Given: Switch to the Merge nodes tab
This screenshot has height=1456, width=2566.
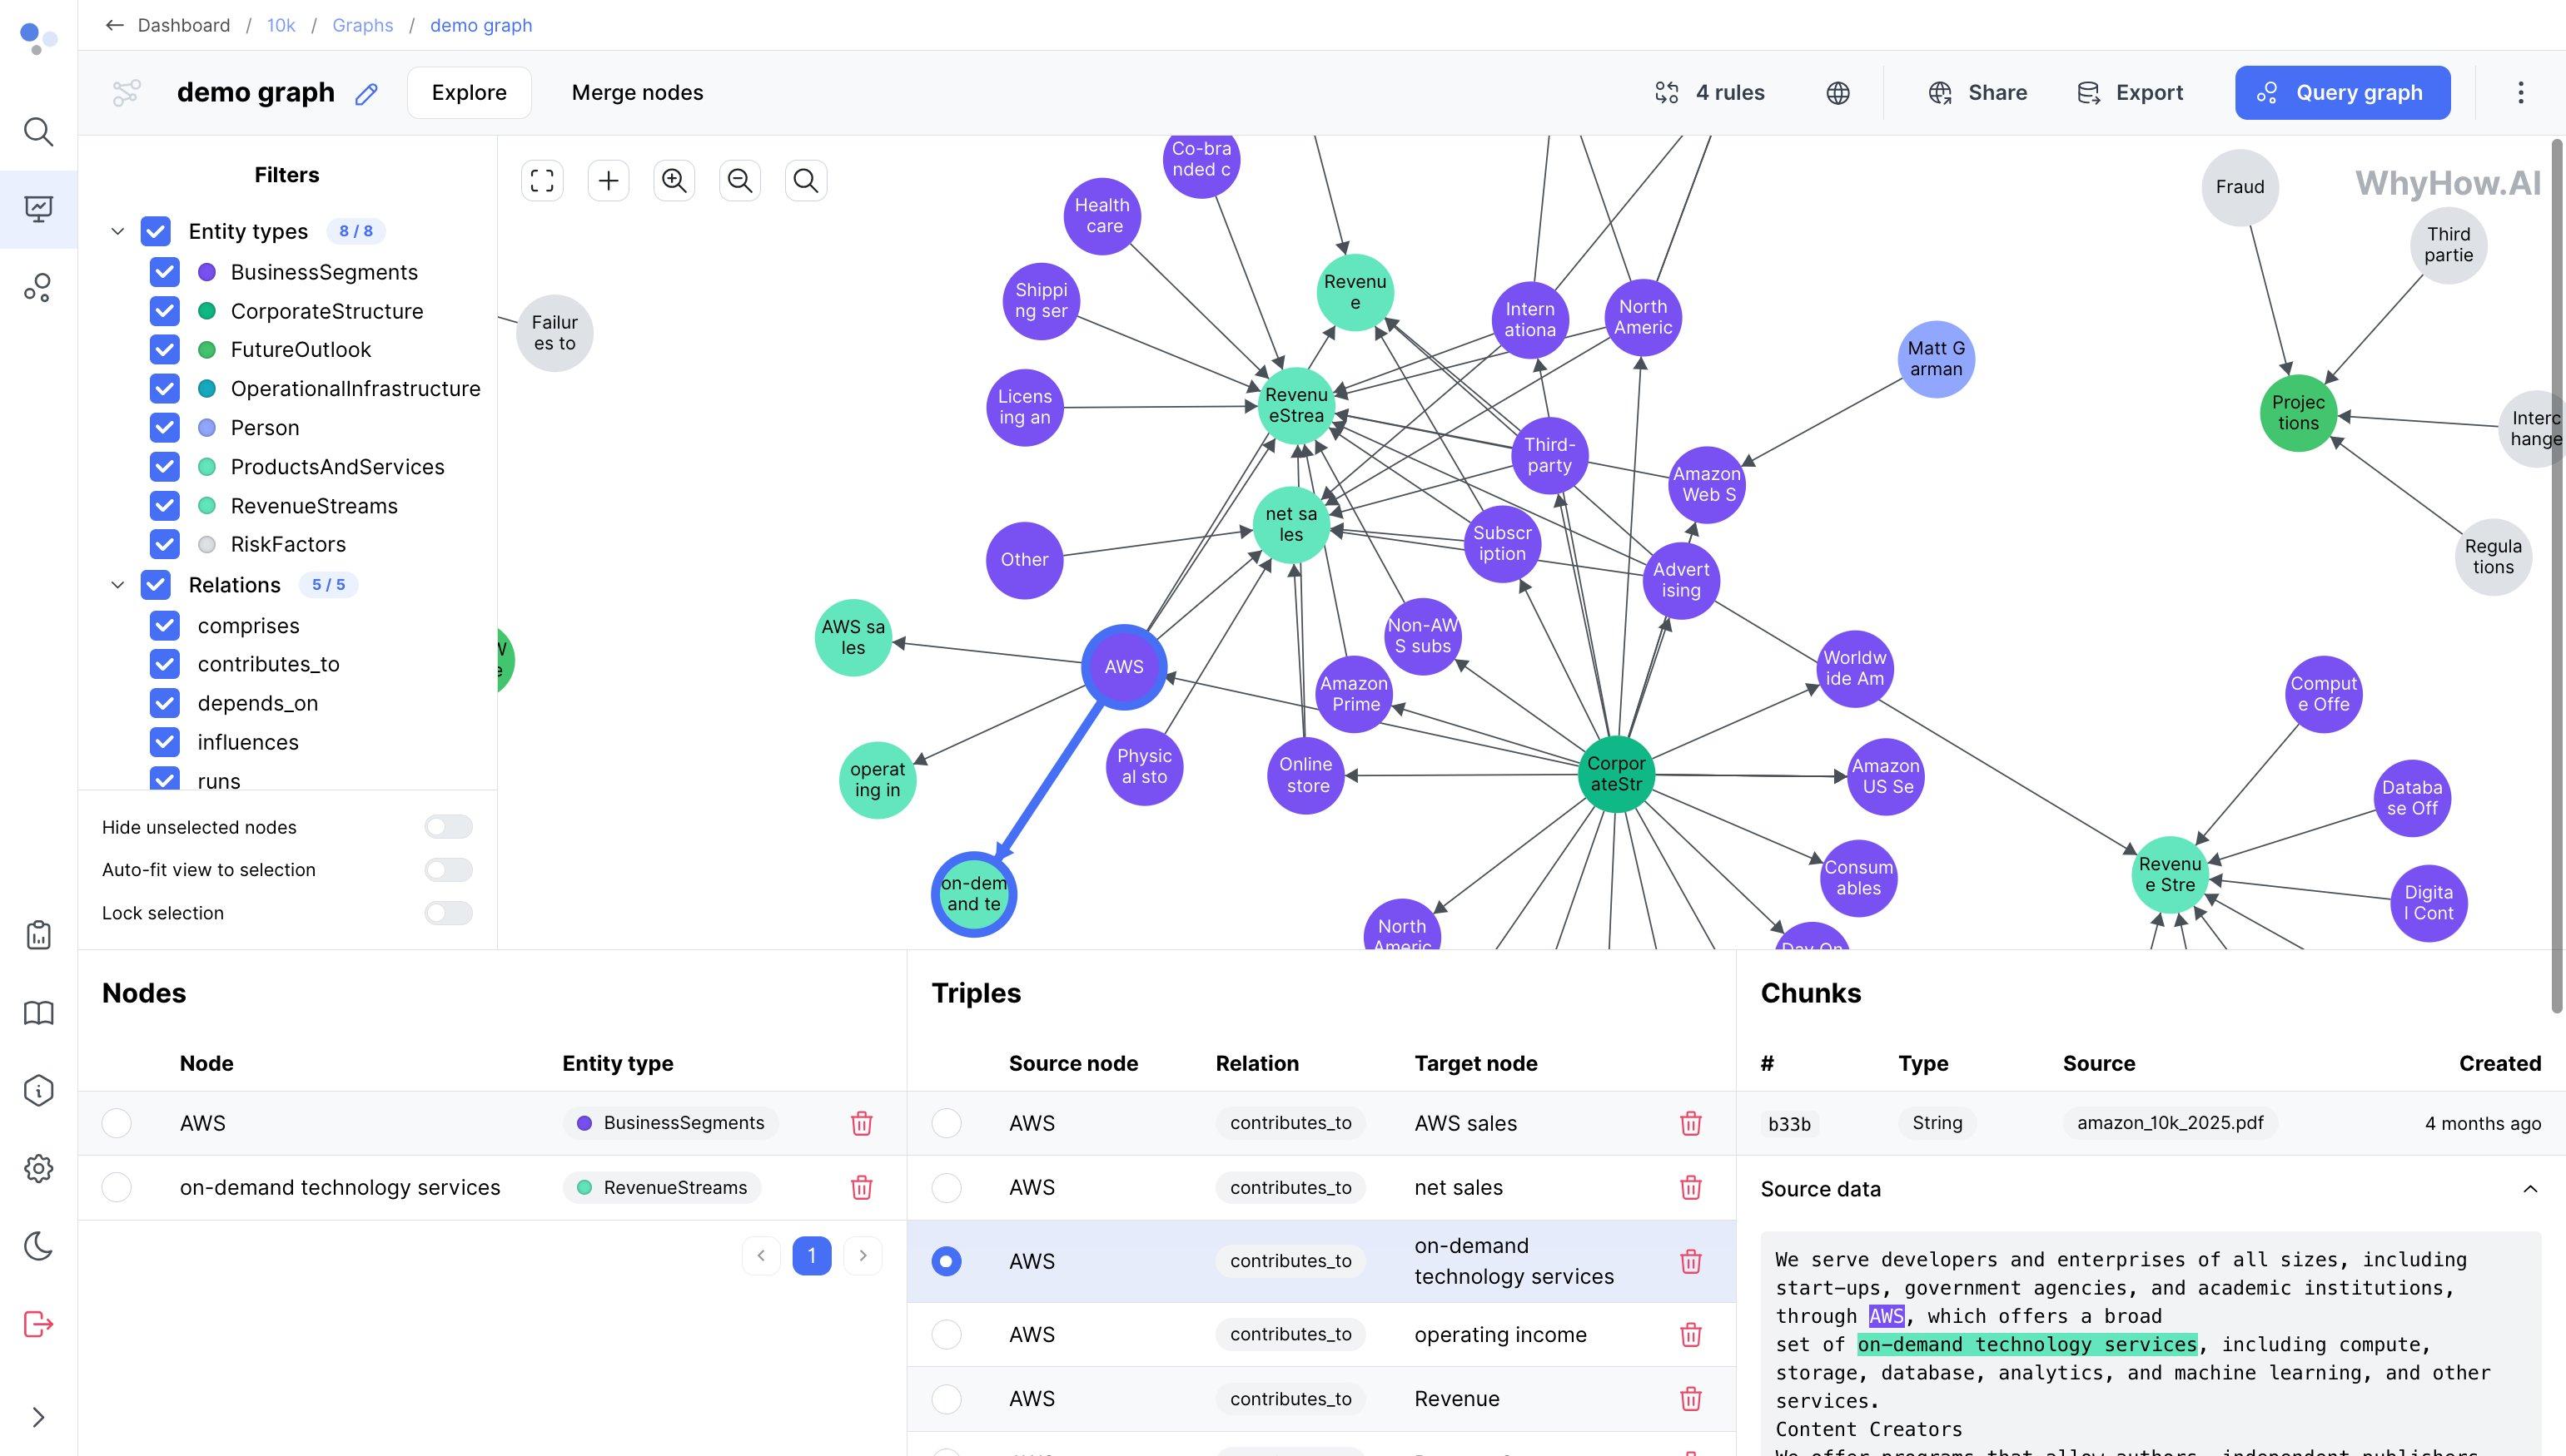Looking at the screenshot, I should point(637,93).
